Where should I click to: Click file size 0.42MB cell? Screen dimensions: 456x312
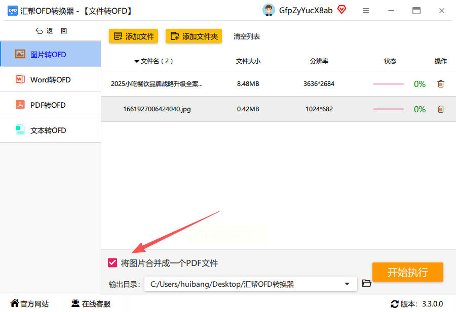(x=248, y=109)
